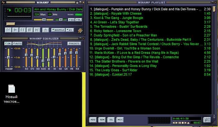Click the Play button in main Winamp window
Viewport: 218px width, 127px height.
pos(16,30)
